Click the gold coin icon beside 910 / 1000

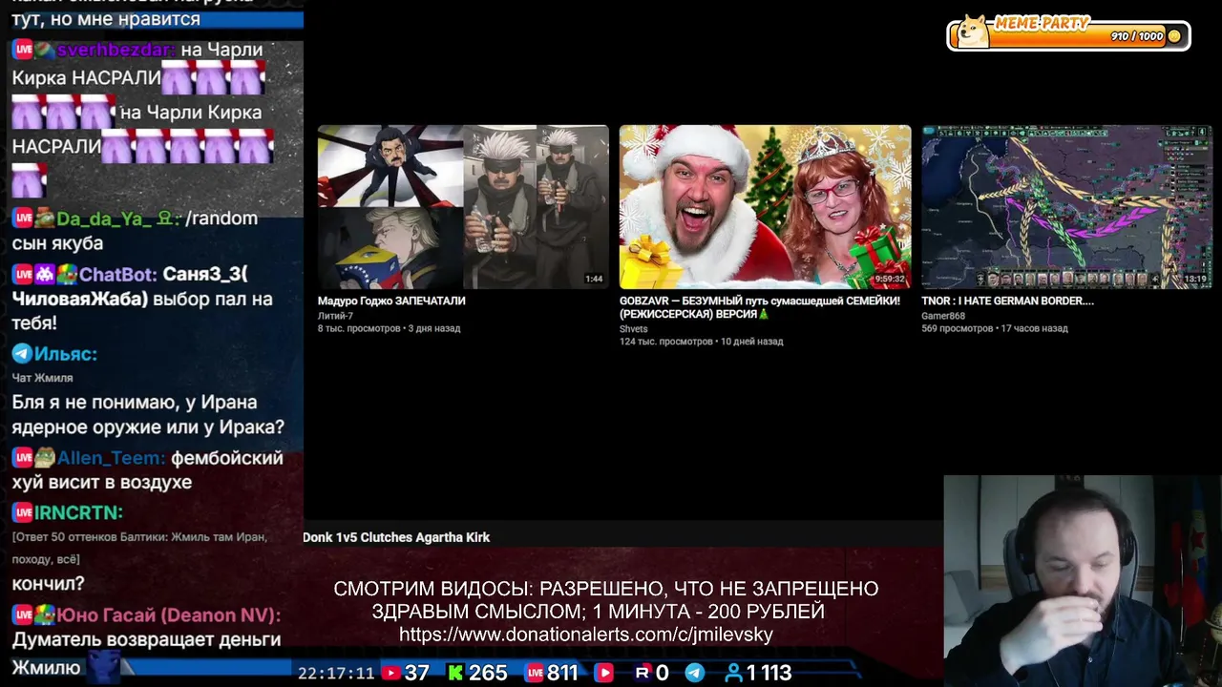1174,36
